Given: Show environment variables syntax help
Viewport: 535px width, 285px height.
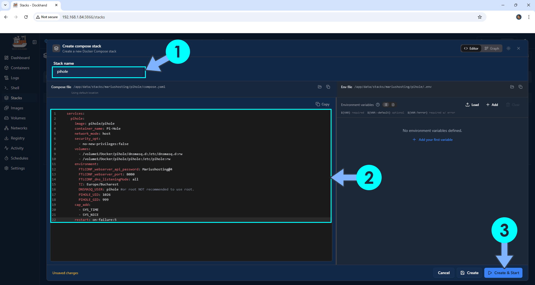Looking at the screenshot, I should (378, 105).
